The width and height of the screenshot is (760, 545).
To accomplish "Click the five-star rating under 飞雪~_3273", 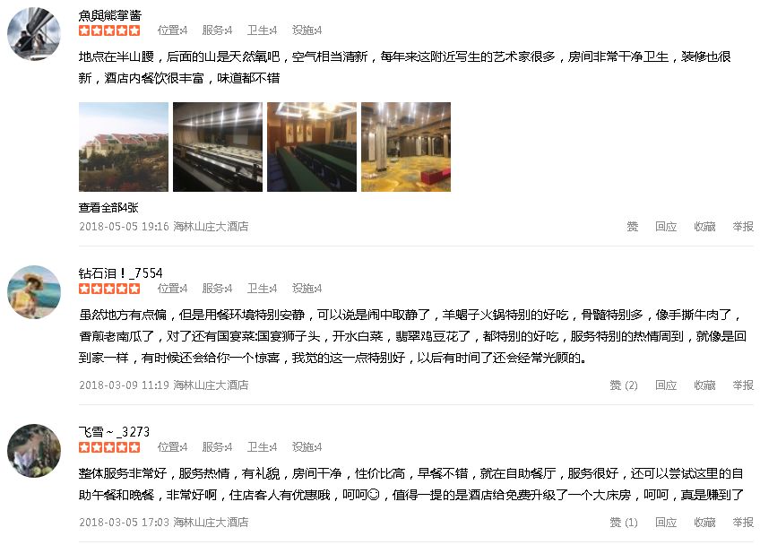I will tap(109, 447).
